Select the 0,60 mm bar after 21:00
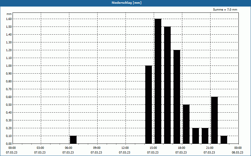The height and width of the screenshot is (156, 251). (215, 120)
